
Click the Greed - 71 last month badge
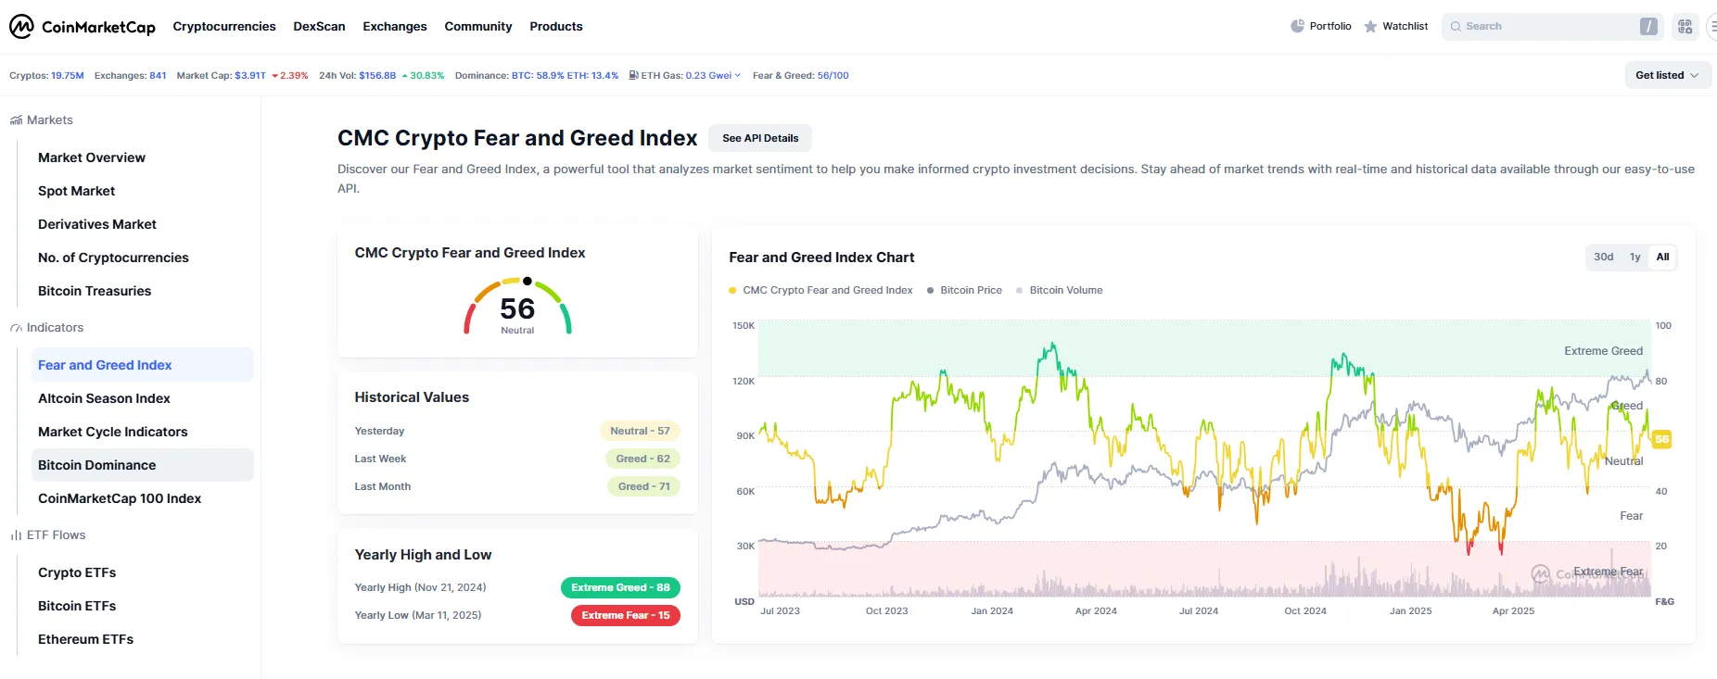point(643,486)
